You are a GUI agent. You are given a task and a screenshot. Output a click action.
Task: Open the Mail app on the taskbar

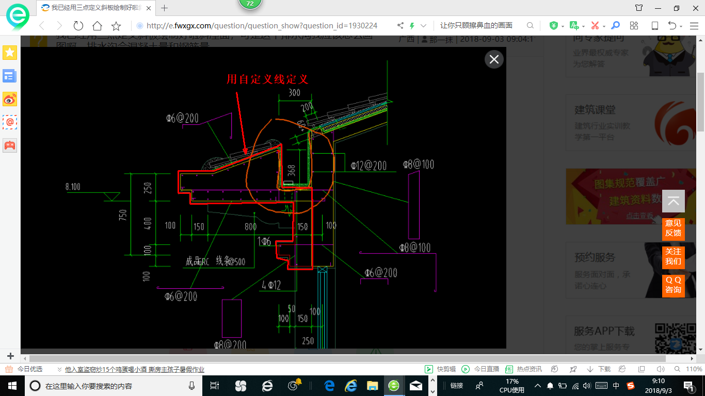point(415,386)
